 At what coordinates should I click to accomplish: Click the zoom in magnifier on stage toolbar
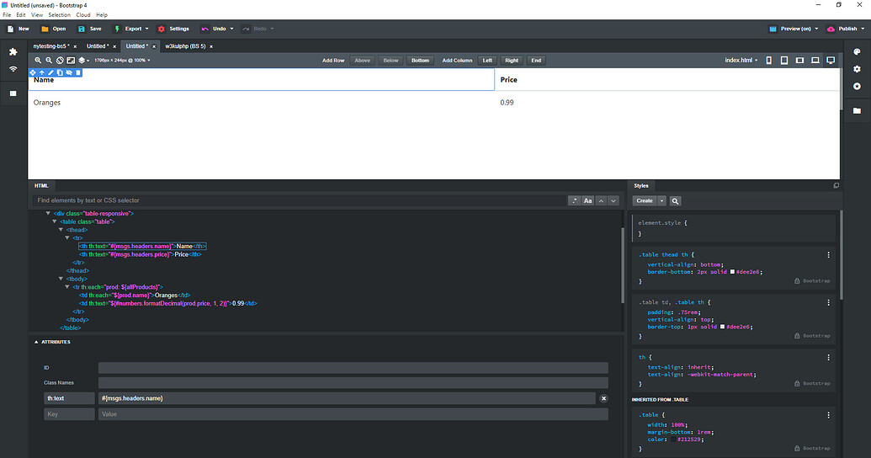[x=38, y=61]
